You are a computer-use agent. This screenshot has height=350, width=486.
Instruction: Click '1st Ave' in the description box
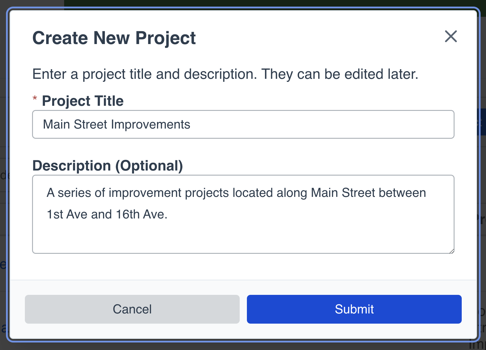click(67, 215)
